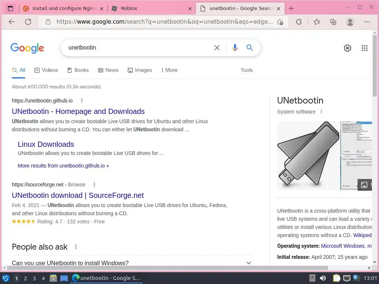Open the Wikipedia link in description
This screenshot has height=284, width=379.
pyautogui.click(x=362, y=235)
